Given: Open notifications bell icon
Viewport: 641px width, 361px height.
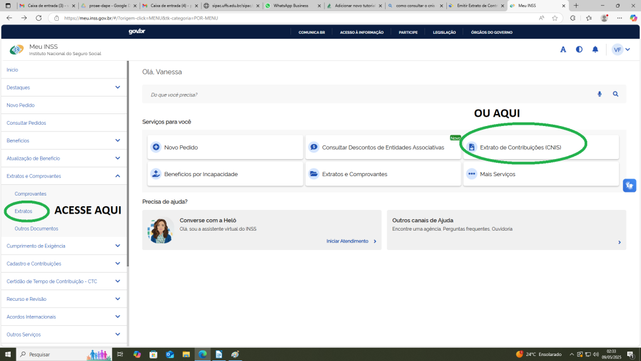Looking at the screenshot, I should (595, 50).
